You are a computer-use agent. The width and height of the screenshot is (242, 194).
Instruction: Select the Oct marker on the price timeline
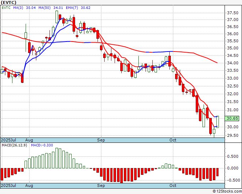pos(173,140)
